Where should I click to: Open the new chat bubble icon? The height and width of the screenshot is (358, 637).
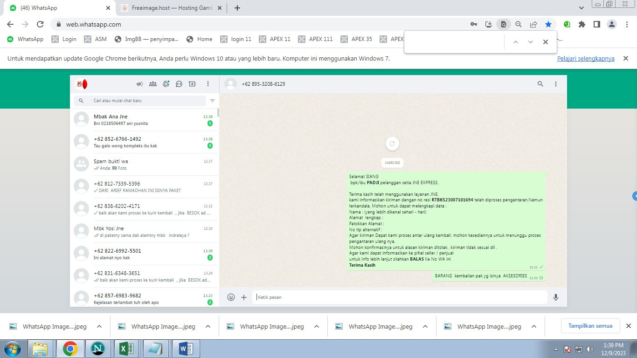point(179,84)
